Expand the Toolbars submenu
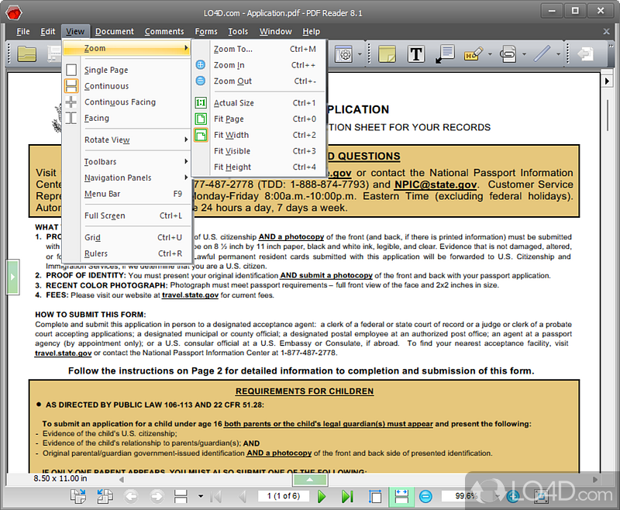Viewport: 620px width, 510px height. (x=126, y=162)
